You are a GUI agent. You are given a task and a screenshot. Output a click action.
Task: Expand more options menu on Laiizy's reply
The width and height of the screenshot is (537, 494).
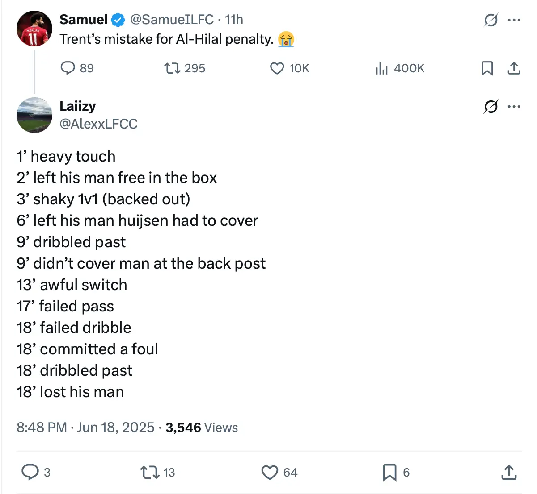point(514,107)
